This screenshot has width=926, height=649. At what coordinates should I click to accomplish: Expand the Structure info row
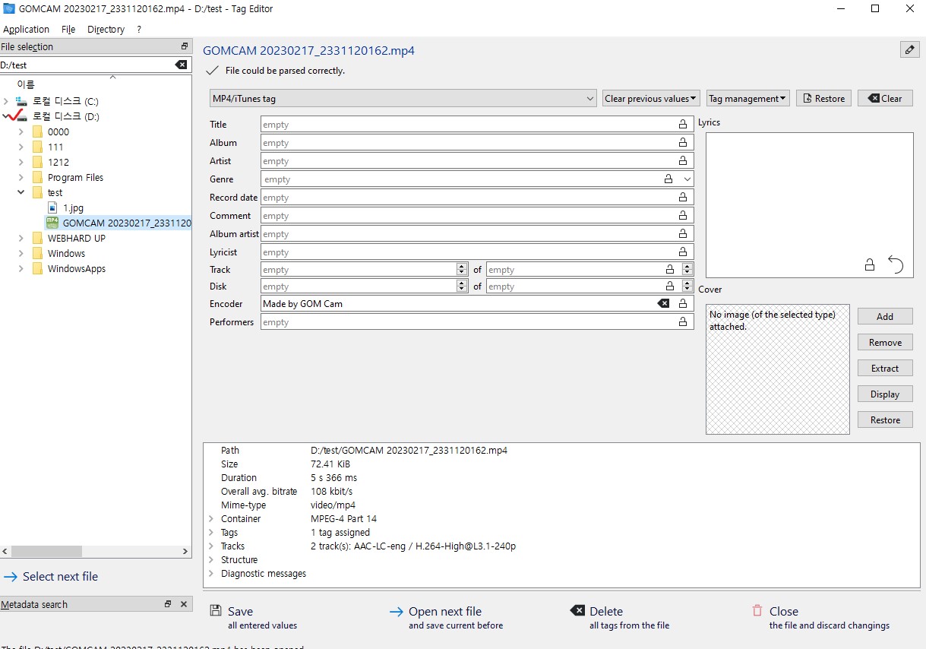click(x=211, y=560)
